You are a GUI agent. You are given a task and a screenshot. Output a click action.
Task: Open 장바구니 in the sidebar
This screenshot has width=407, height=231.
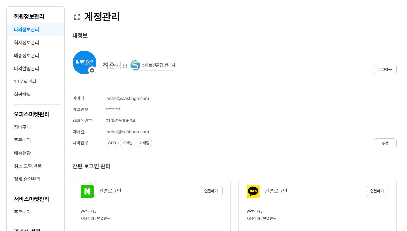(x=22, y=127)
